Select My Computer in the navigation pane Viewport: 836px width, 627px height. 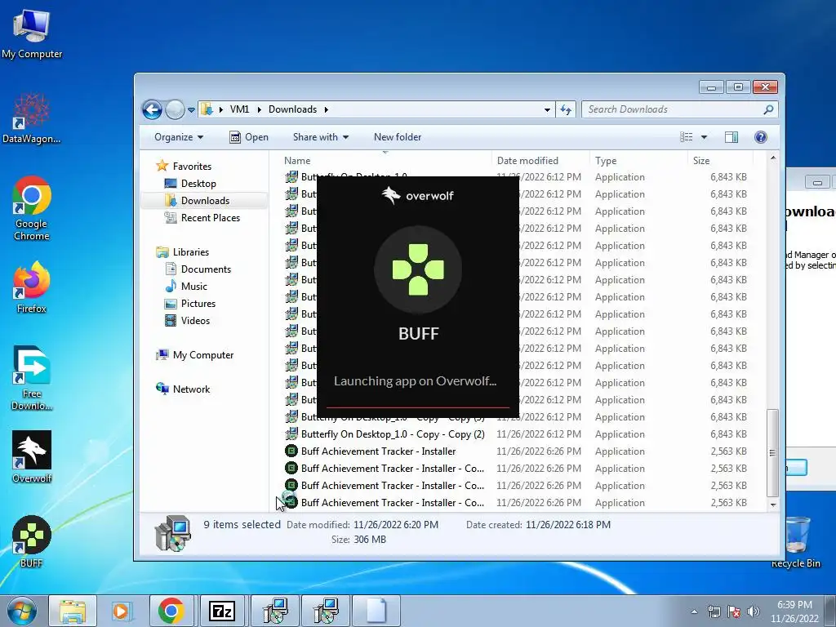[194, 355]
